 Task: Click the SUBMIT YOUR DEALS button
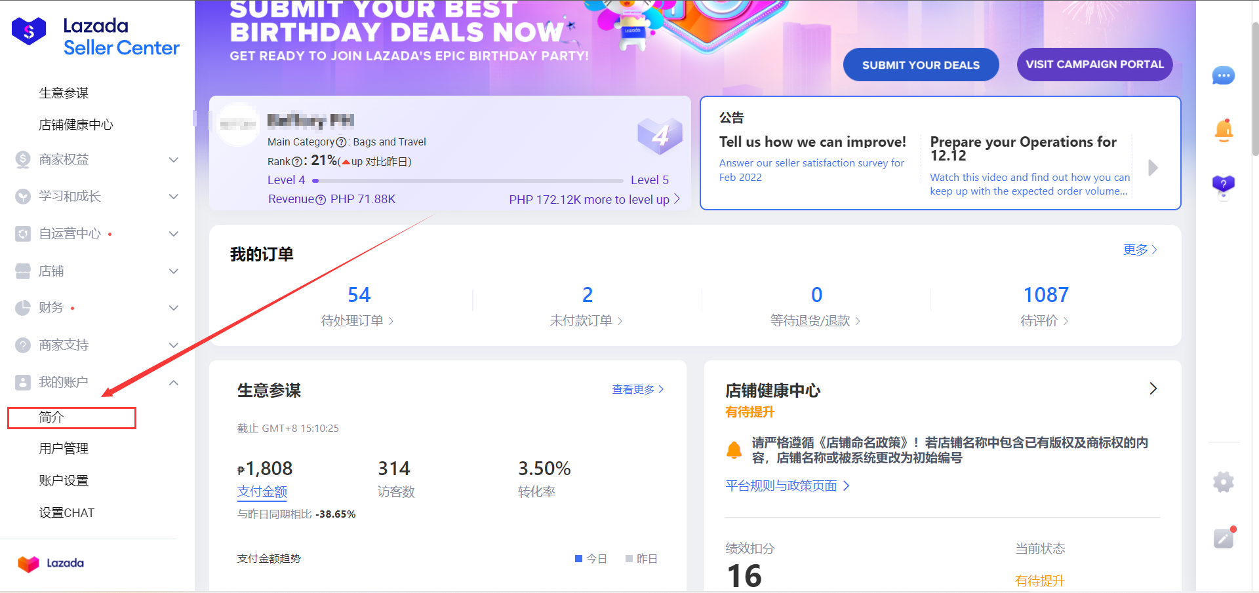tap(921, 65)
